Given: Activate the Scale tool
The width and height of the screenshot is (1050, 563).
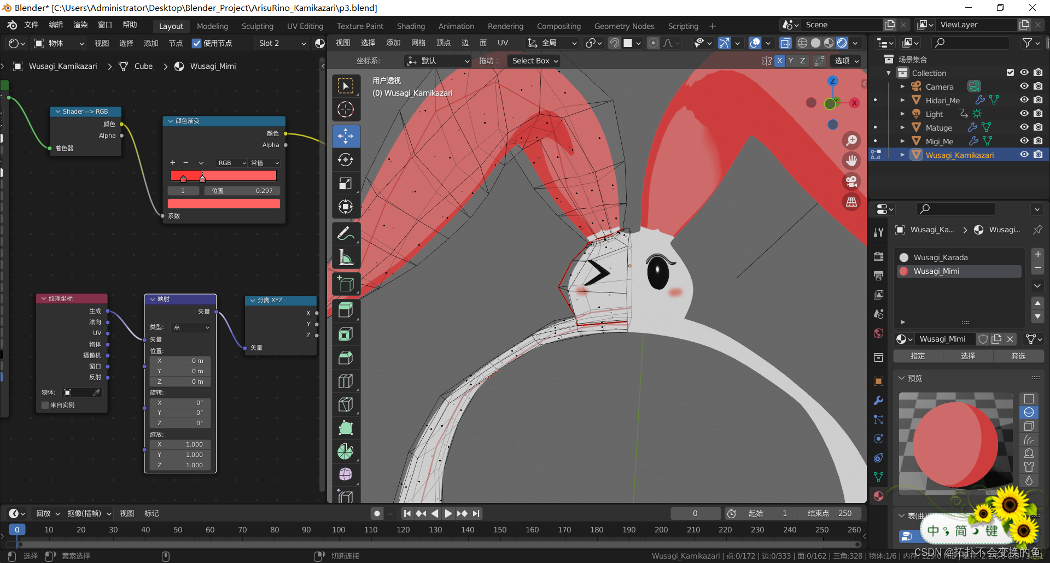Looking at the screenshot, I should click(x=346, y=183).
